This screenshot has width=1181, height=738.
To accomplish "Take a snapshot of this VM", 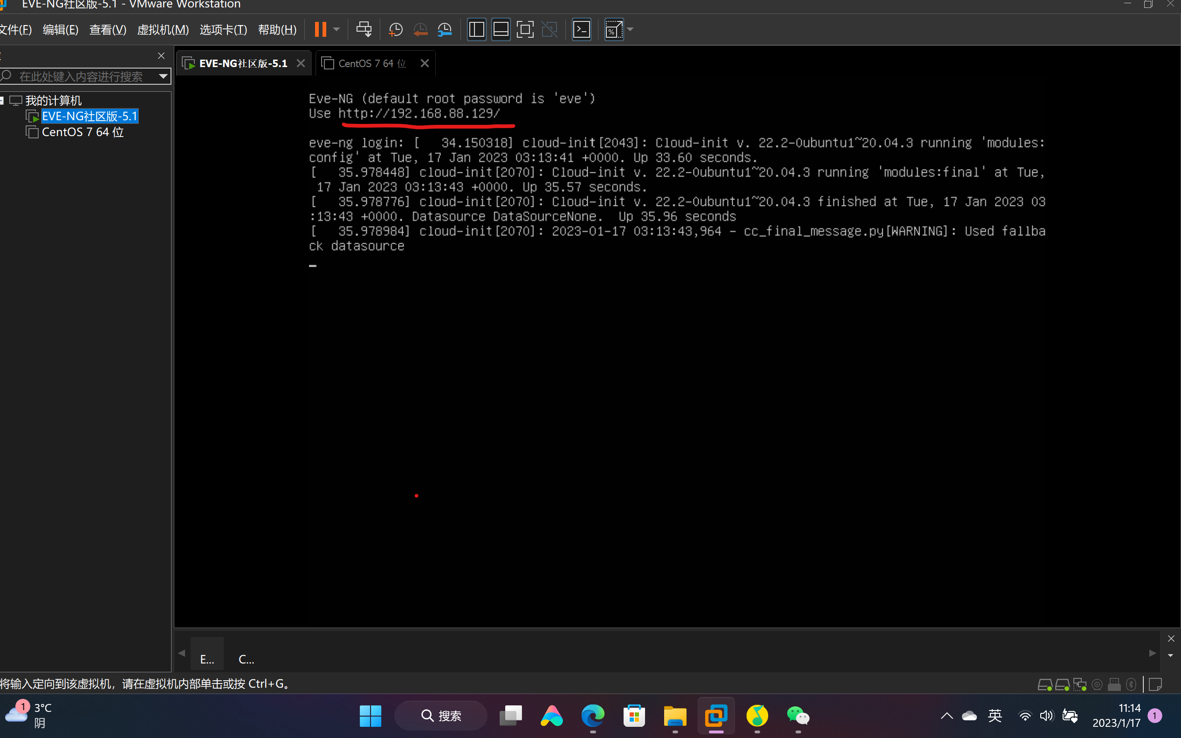I will click(x=395, y=29).
